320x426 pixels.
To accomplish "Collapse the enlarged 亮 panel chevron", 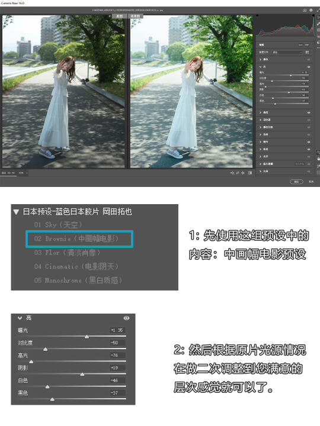I will tap(20, 318).
